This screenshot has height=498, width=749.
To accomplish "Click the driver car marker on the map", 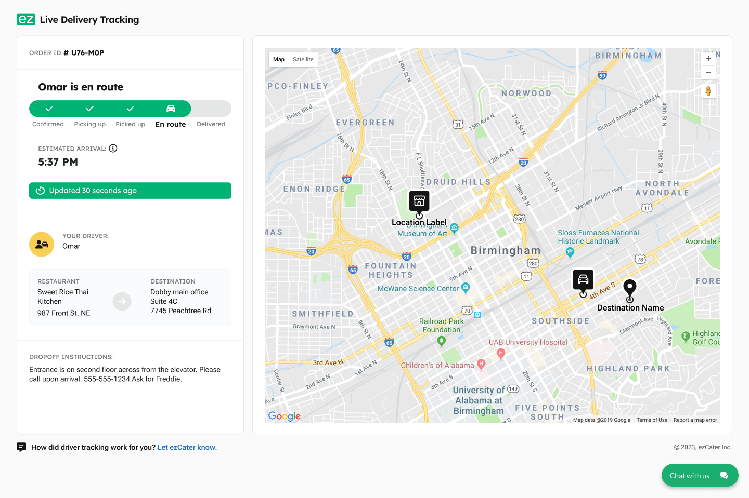I will pos(583,279).
